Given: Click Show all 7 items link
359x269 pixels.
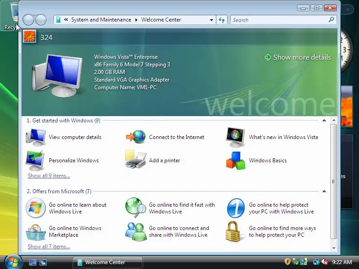Looking at the screenshot, I should (49, 247).
